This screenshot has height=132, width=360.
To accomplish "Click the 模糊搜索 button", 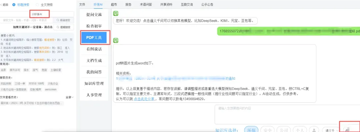I will 64,27.
